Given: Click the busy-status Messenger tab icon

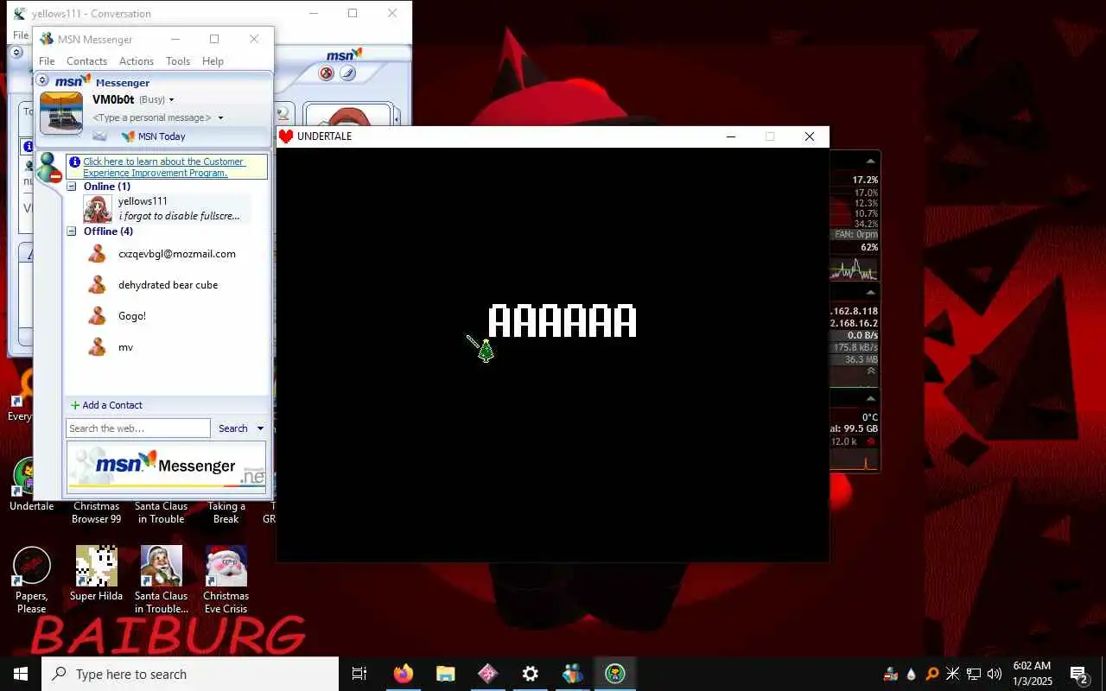Looking at the screenshot, I should click(x=48, y=168).
